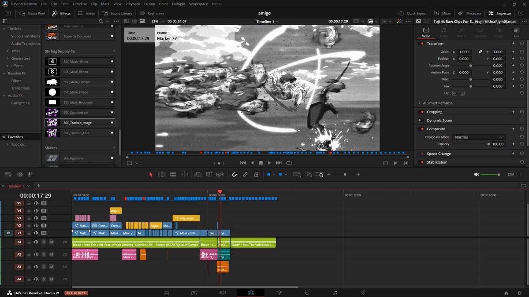The height and width of the screenshot is (297, 529).
Task: Select the arrow Selection Mode tool
Action: click(151, 175)
